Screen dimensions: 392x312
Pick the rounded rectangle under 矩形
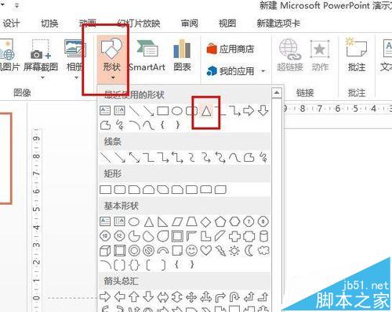pos(120,189)
